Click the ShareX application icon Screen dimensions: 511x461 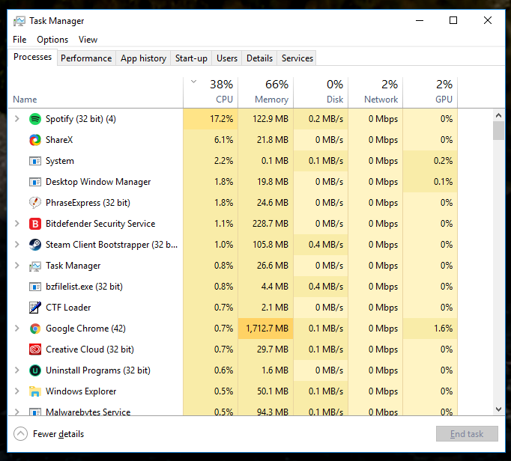pos(35,140)
